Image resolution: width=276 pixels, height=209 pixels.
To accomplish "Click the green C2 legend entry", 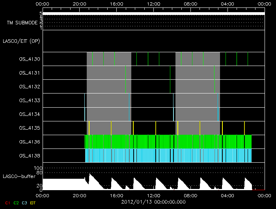I will pyautogui.click(x=16, y=203).
